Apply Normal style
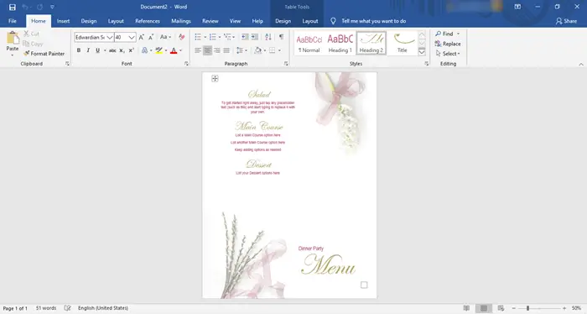The width and height of the screenshot is (587, 314). (309, 43)
